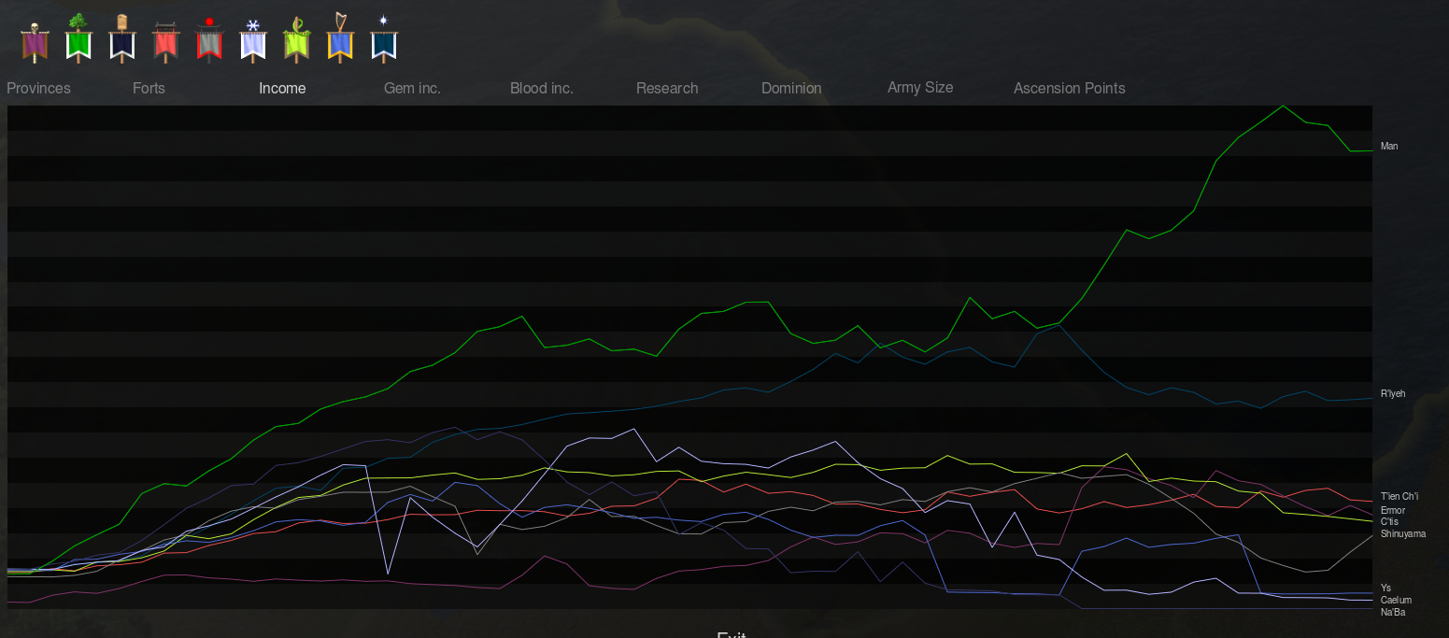Click the Na'Ba line label
Image resolution: width=1449 pixels, height=638 pixels.
tap(1393, 612)
